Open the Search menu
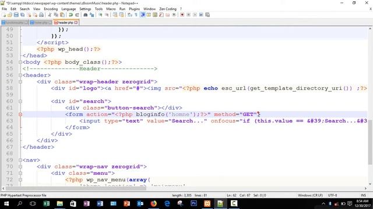 24,9
